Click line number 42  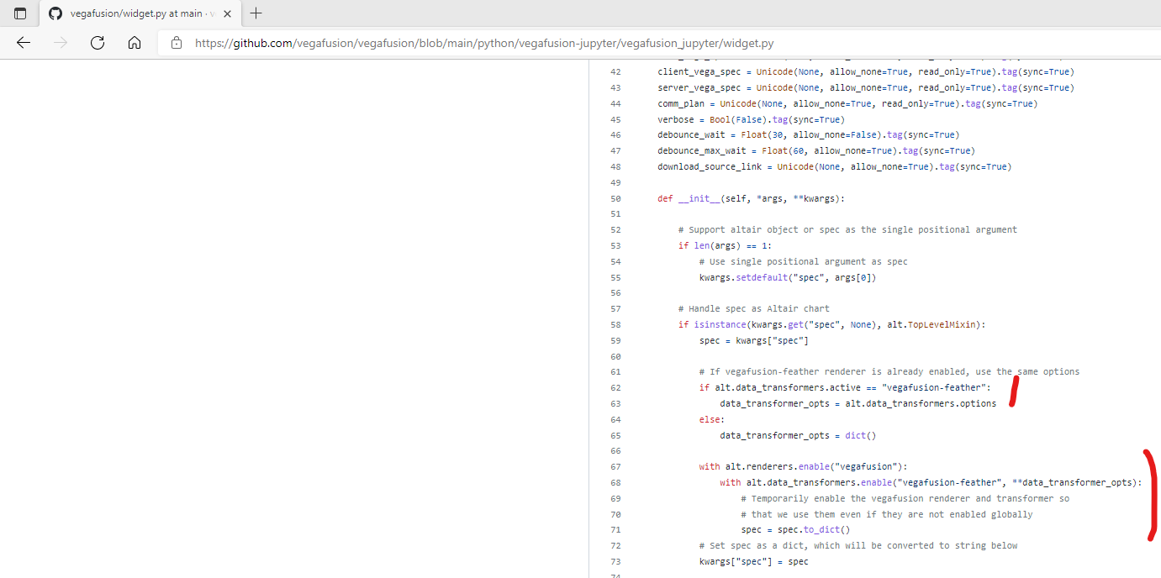tap(615, 71)
